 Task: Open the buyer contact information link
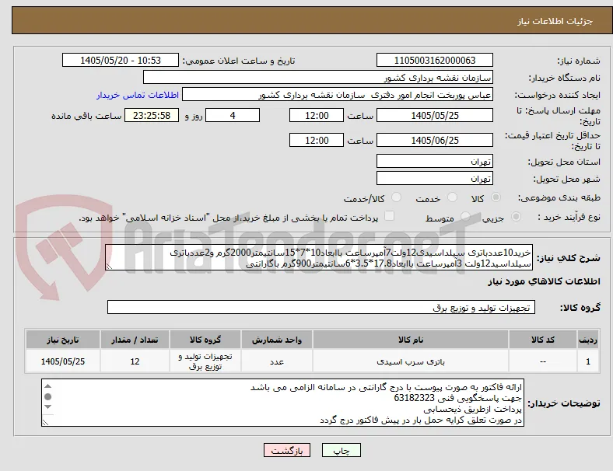[138, 95]
